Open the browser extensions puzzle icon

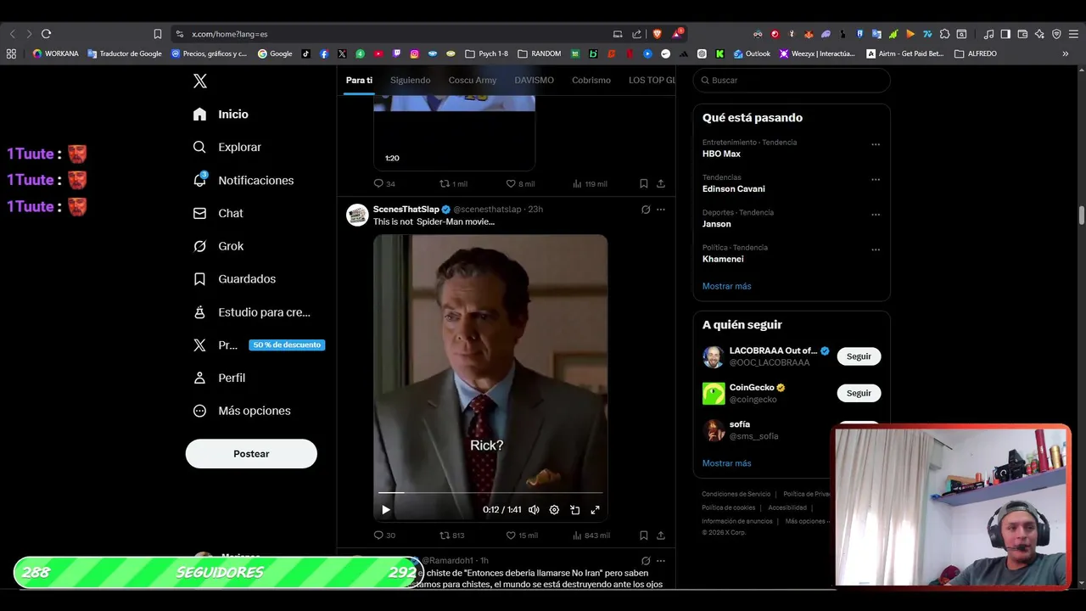[944, 34]
